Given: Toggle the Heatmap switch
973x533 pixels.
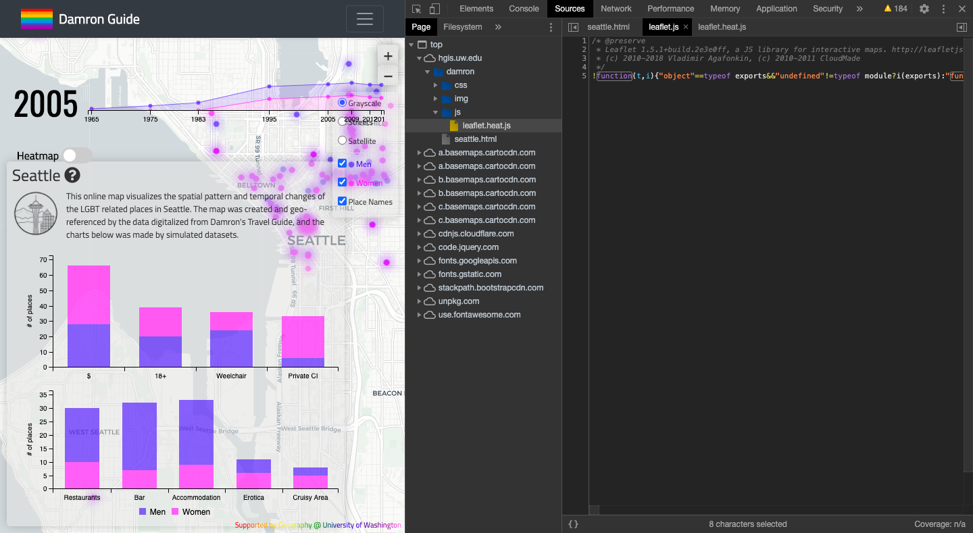Looking at the screenshot, I should tap(76, 156).
